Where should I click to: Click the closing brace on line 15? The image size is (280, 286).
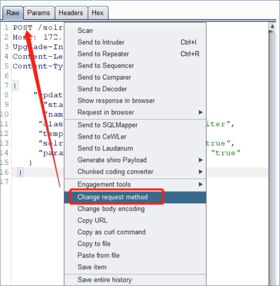click(x=30, y=163)
